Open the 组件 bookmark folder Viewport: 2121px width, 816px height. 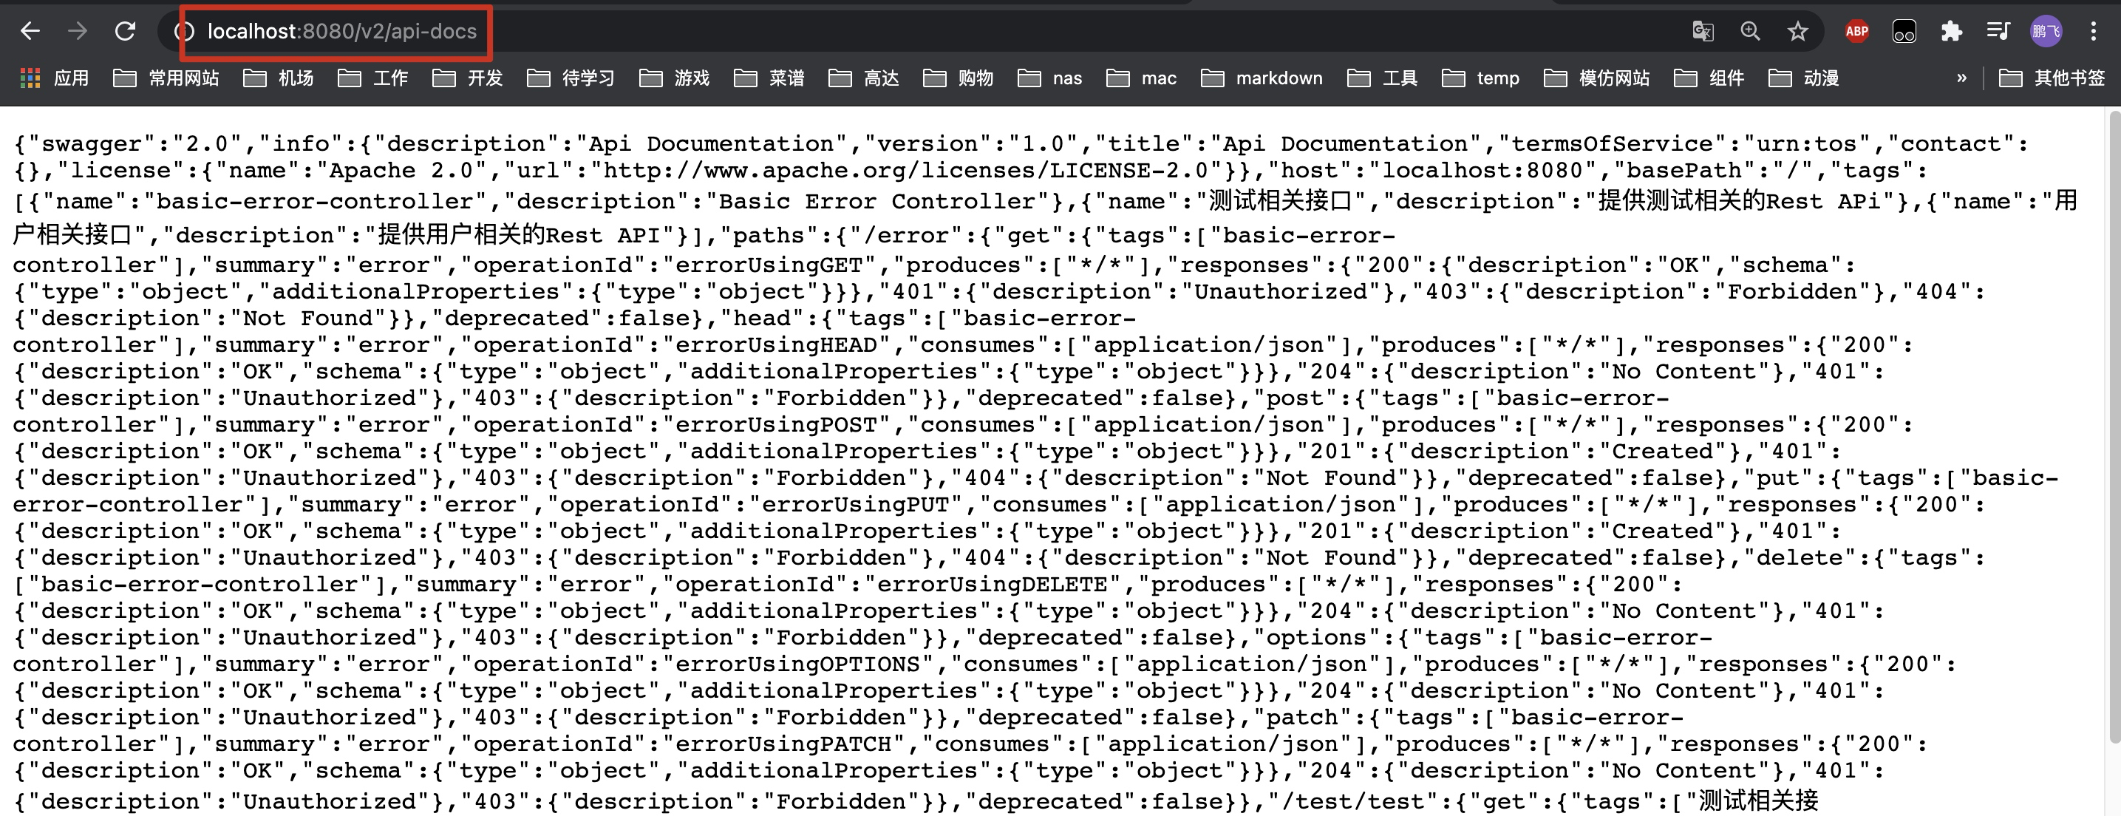coord(1709,78)
